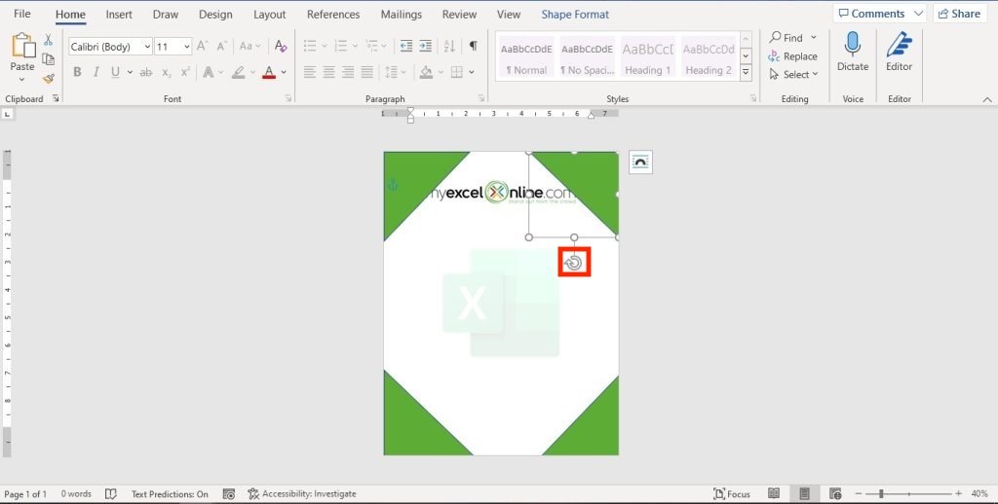Viewport: 998px width, 504px height.
Task: Apply red font color
Action: click(269, 72)
